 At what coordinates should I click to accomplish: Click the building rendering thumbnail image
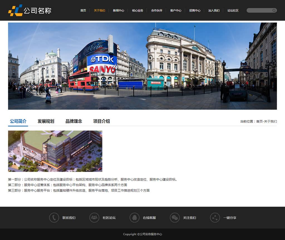tap(55, 151)
